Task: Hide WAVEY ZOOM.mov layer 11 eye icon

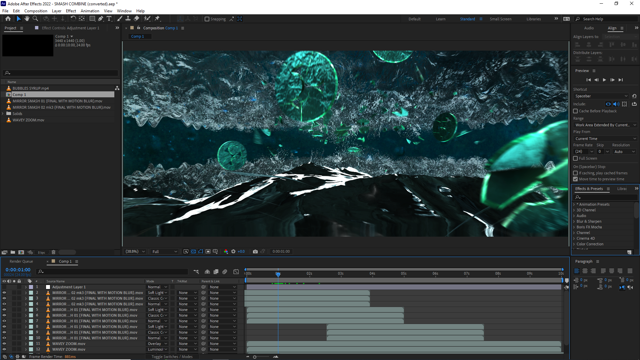Action: 4,344
